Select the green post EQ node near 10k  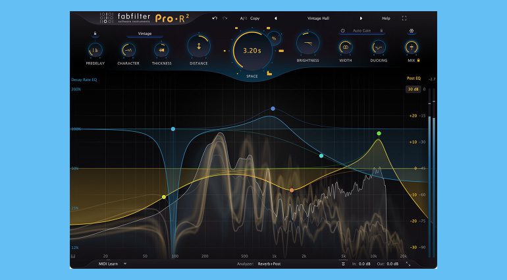coord(379,133)
